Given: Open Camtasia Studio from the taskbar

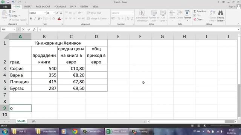Looking at the screenshot, I should [x=92, y=132].
